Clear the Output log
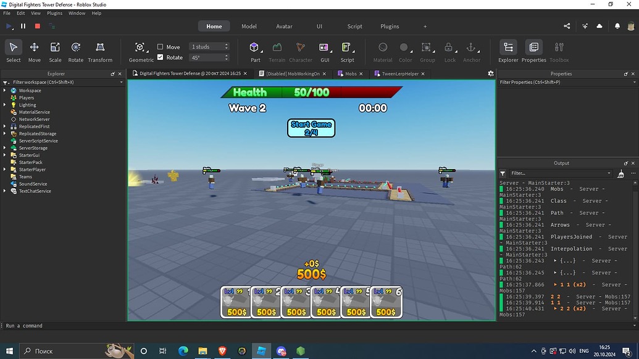Image resolution: width=639 pixels, height=359 pixels. pyautogui.click(x=620, y=173)
